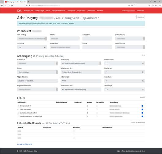This screenshot has height=154, width=162.
Task: Go to Fehler in the navbar
Action: point(48,11)
